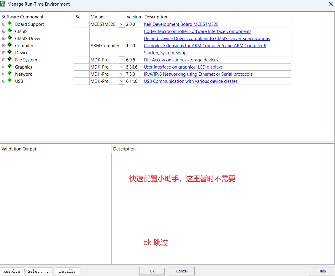This screenshot has height=276, width=335.
Task: Open Network MDK-Pro variant dropdown
Action: point(122,74)
